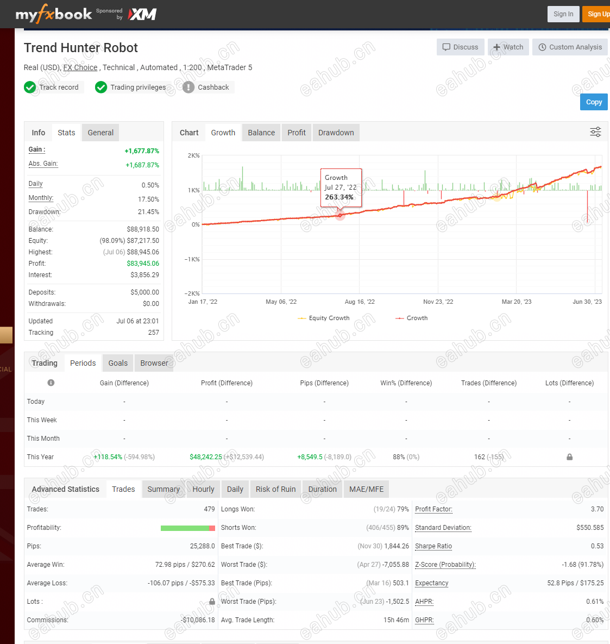This screenshot has width=610, height=644.
Task: Click the Profitability green-red bar
Action: click(187, 528)
